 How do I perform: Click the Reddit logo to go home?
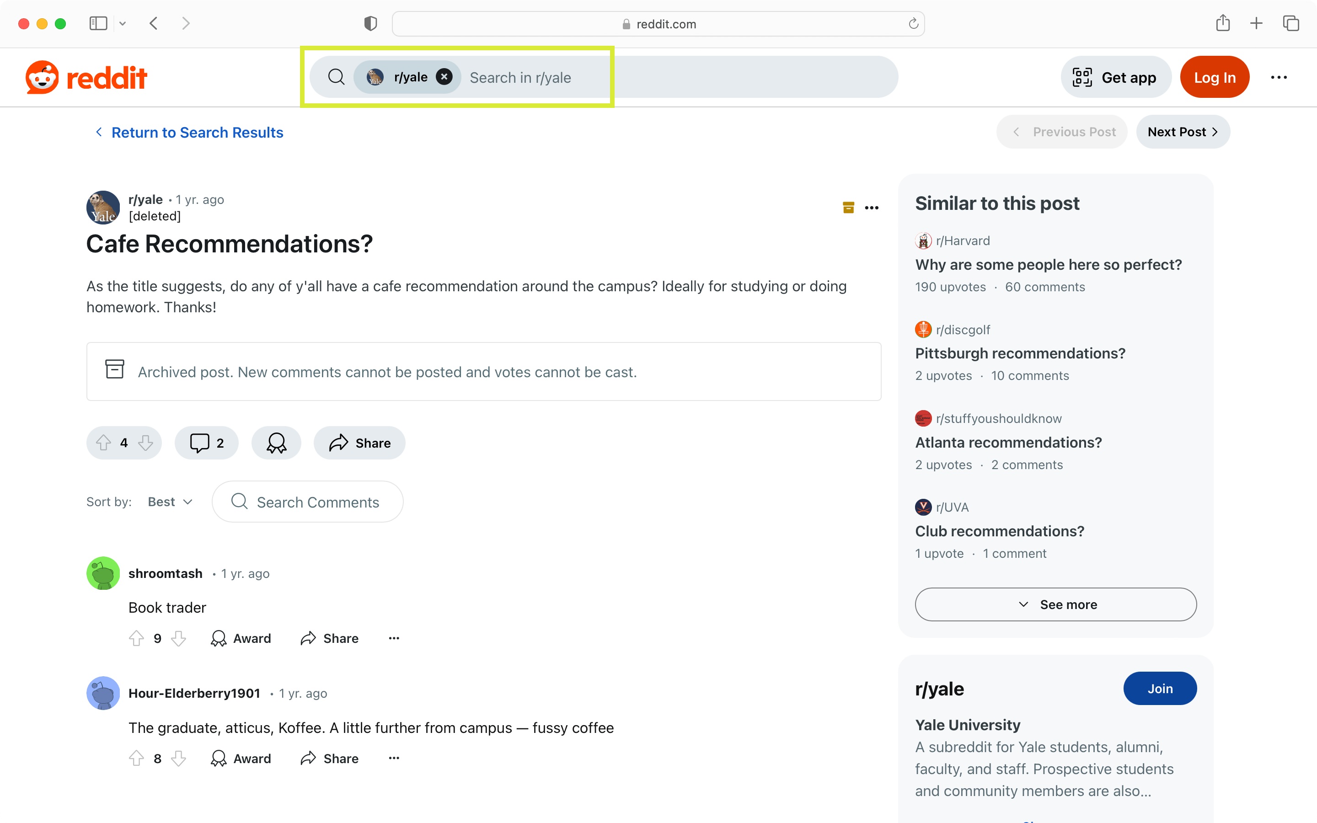86,77
